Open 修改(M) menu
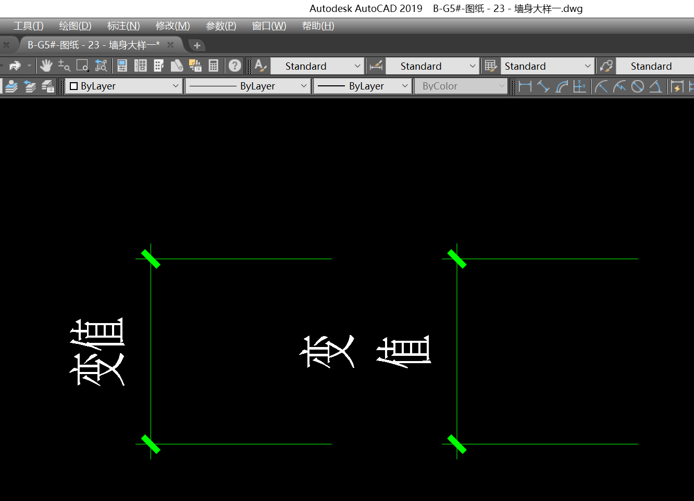The image size is (694, 501). click(x=172, y=26)
